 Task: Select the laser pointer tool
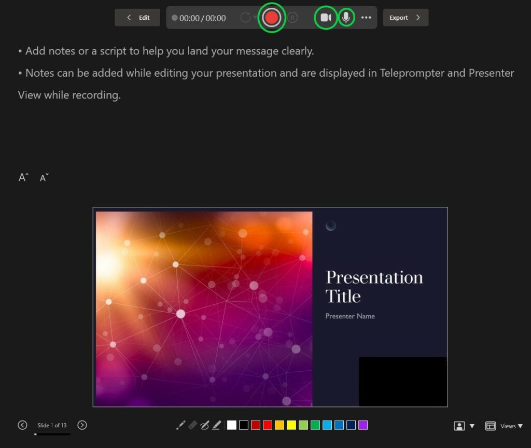pos(180,425)
